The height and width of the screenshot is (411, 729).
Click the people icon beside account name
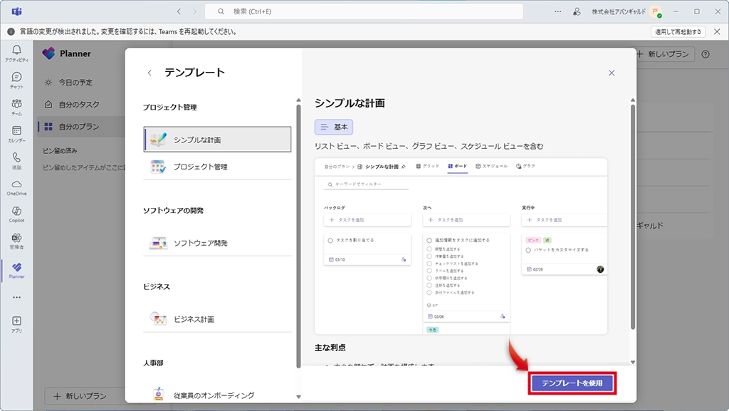(577, 11)
